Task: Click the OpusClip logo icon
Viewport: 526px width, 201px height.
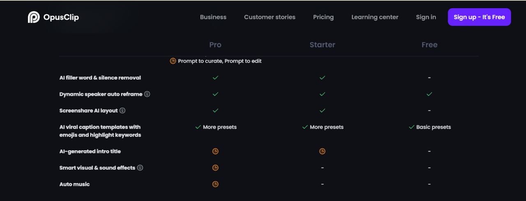Action: pos(34,17)
